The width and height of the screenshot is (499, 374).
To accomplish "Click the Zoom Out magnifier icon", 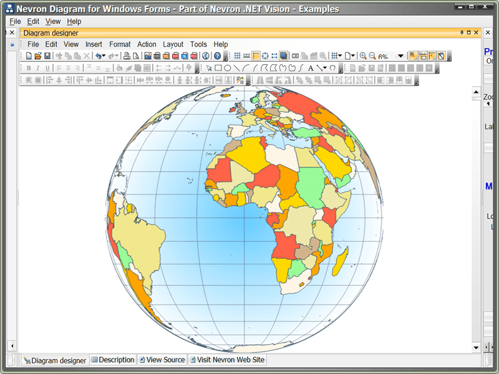I will click(372, 56).
